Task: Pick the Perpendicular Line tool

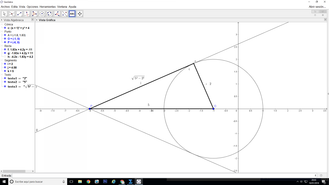Action: pos(27,14)
